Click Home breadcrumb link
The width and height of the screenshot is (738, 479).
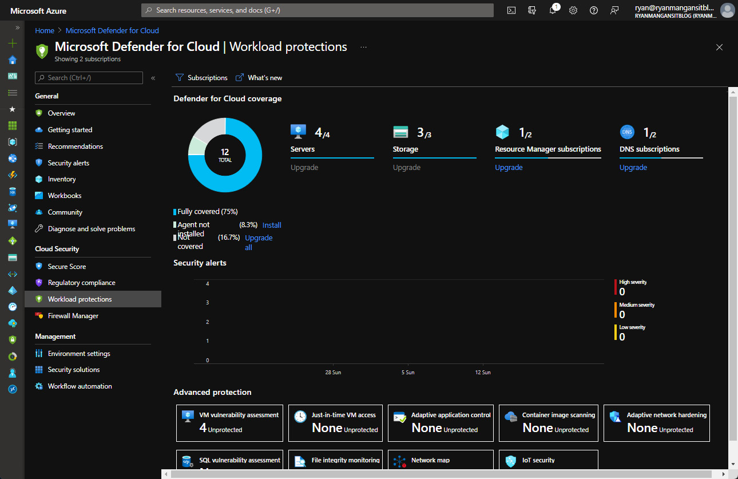coord(45,31)
